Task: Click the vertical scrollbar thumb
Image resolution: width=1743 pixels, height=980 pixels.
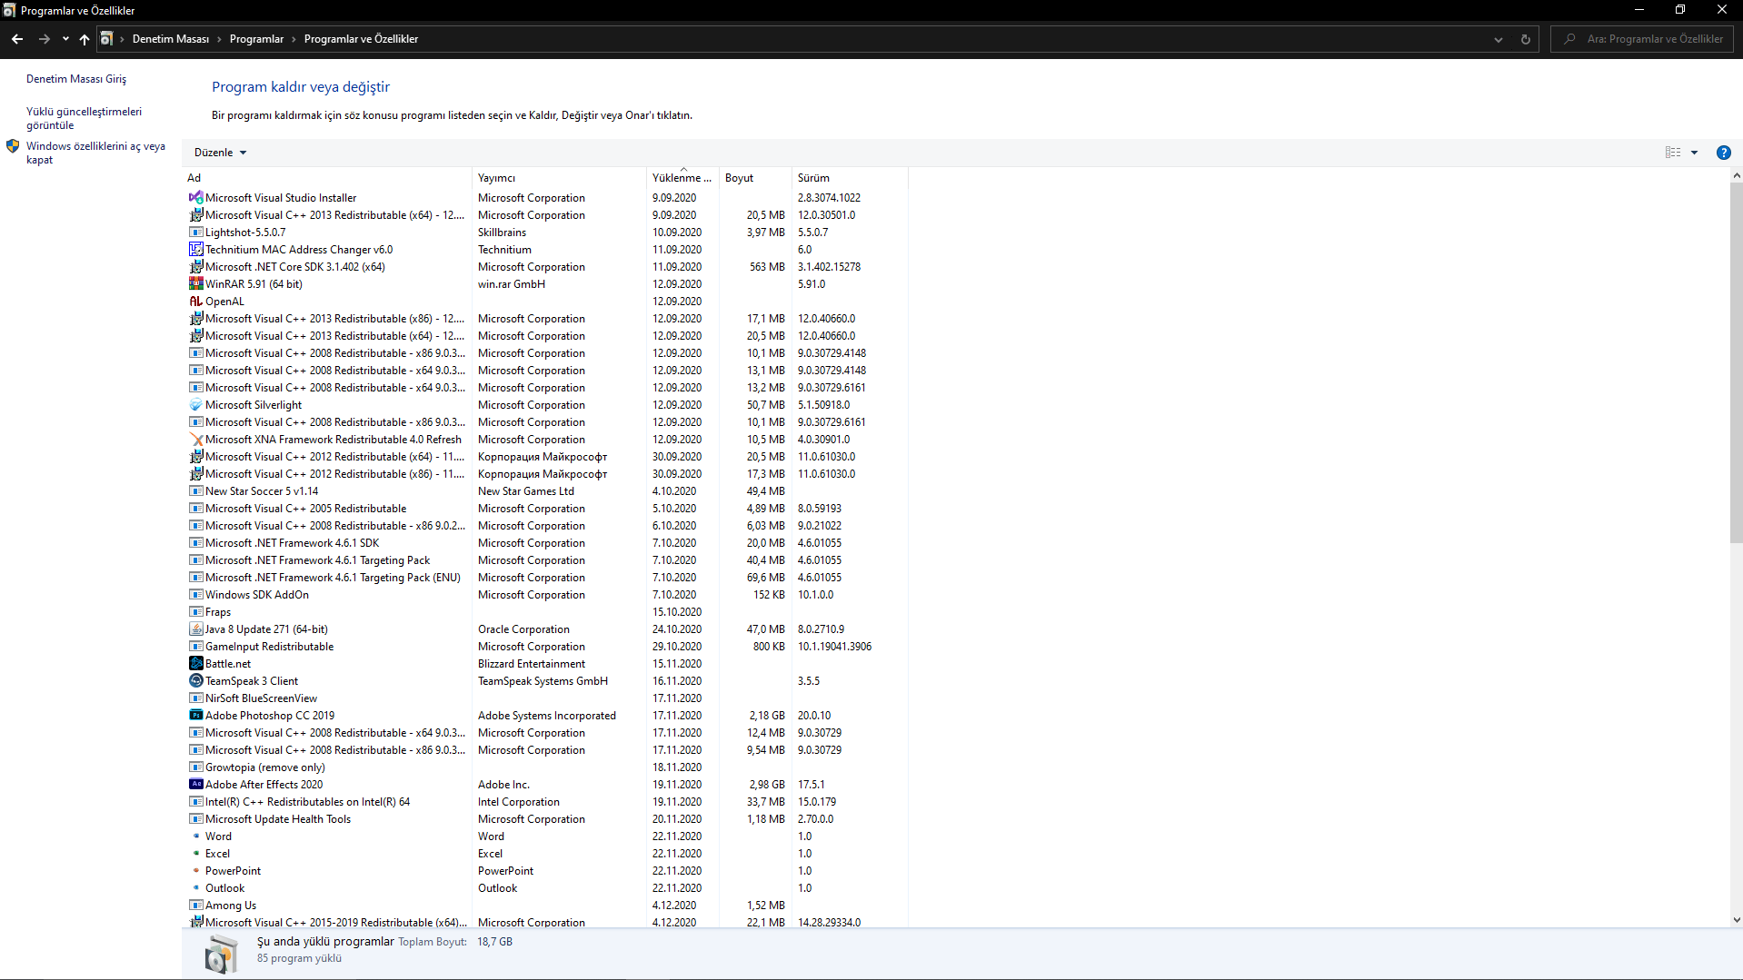Action: (x=1736, y=362)
